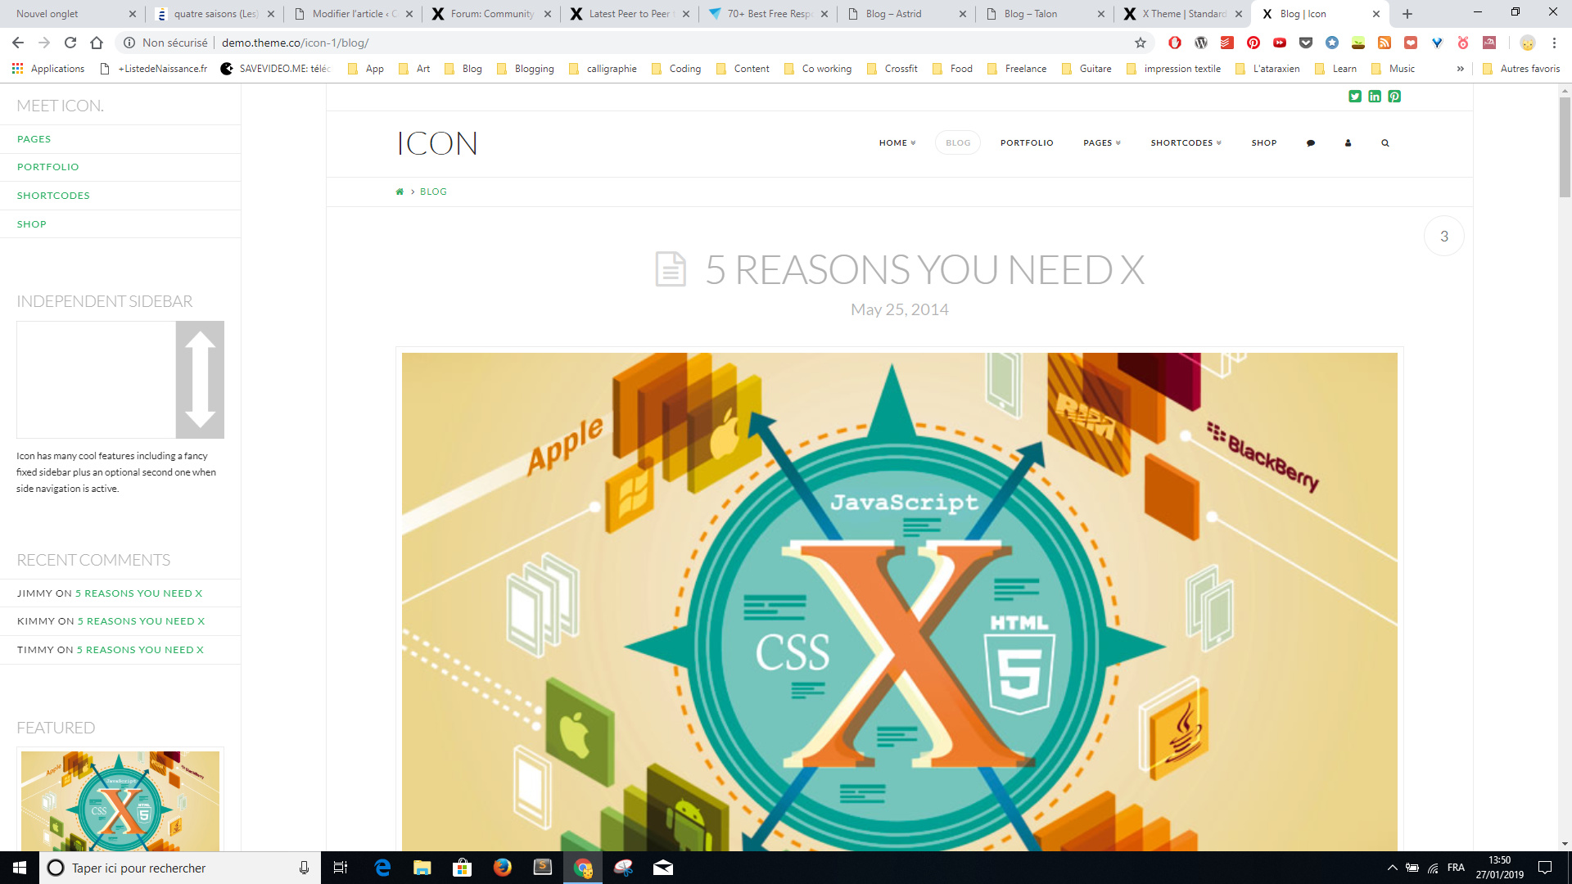Expand the PAGES dropdown in navbar
The image size is (1572, 884).
pos(1102,143)
